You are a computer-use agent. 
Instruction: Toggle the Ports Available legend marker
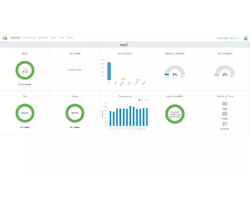click(x=19, y=84)
